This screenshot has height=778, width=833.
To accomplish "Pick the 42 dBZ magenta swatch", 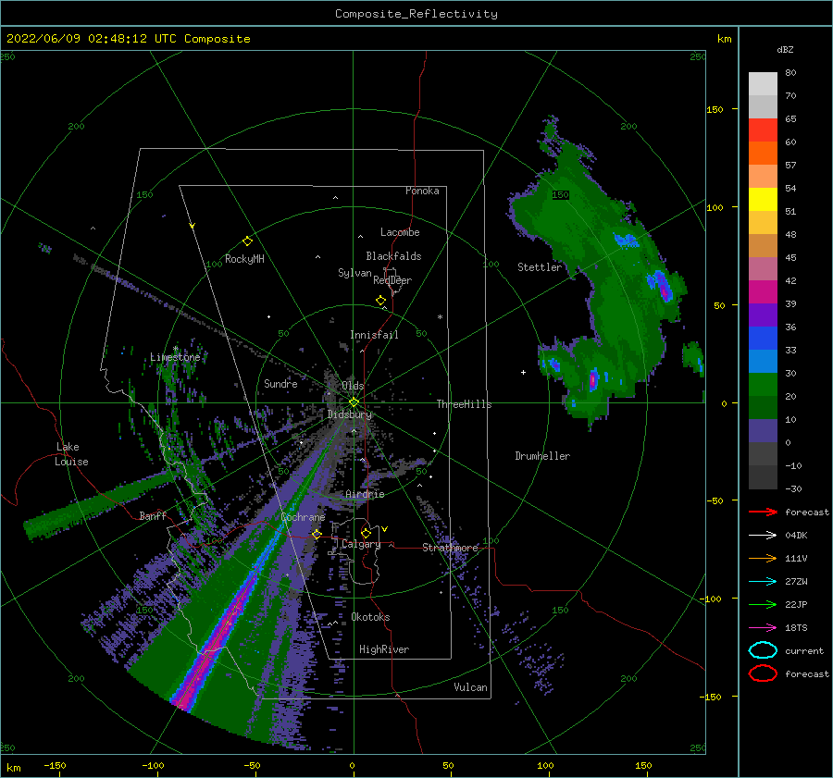I will [763, 291].
